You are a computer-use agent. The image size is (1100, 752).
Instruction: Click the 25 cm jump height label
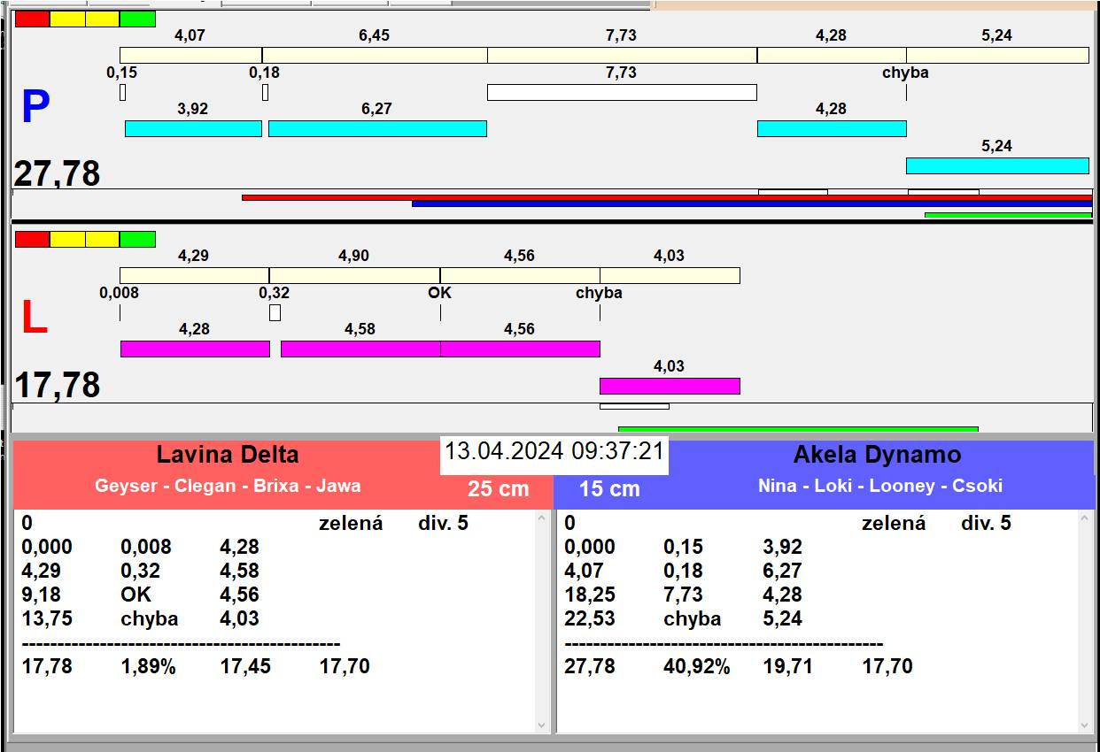coord(498,488)
